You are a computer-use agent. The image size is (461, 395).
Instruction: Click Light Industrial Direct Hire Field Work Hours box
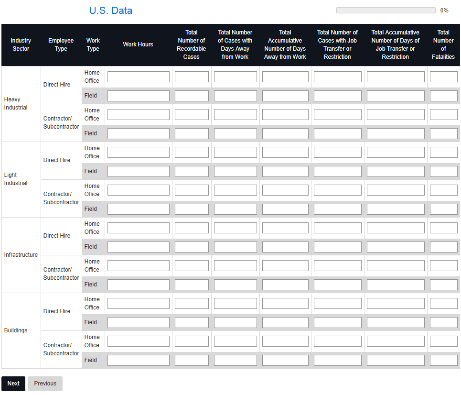coord(138,172)
